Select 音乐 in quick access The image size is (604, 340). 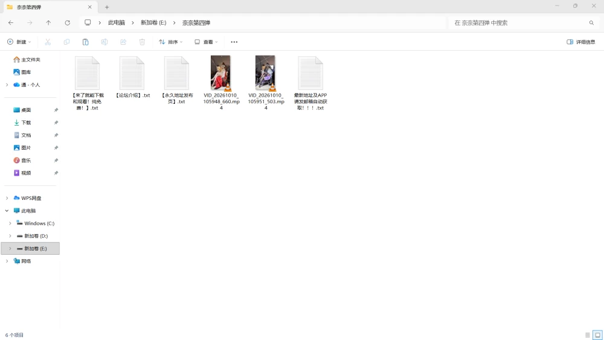tap(22, 160)
